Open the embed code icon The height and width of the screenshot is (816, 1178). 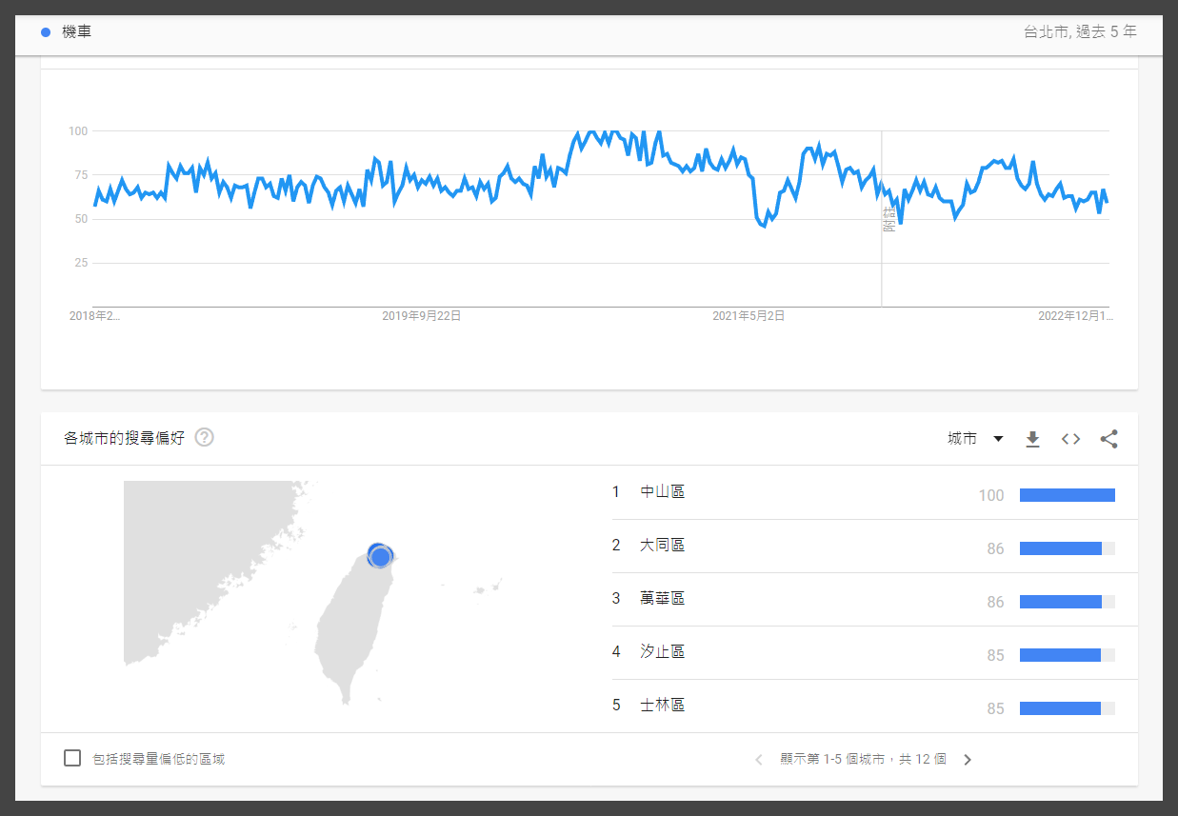pyautogui.click(x=1070, y=439)
